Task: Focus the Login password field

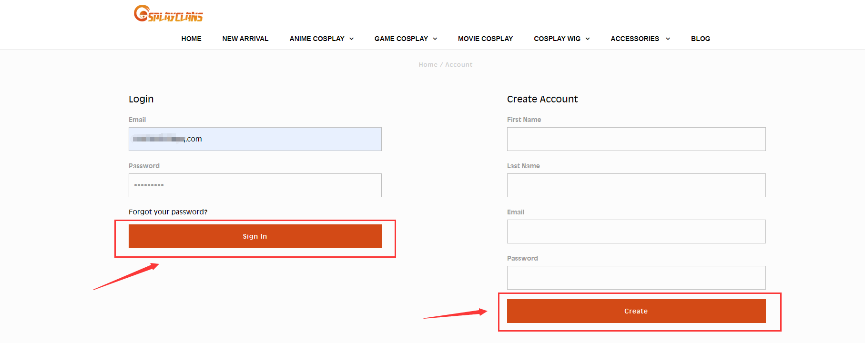Action: (x=255, y=185)
